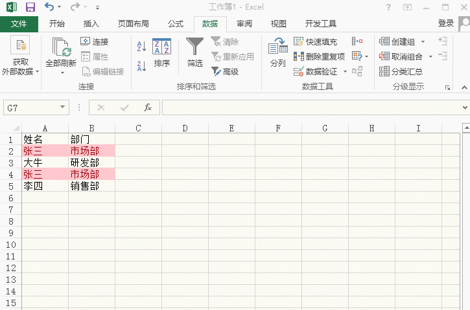Click 快速填充 flash fill

(x=315, y=41)
